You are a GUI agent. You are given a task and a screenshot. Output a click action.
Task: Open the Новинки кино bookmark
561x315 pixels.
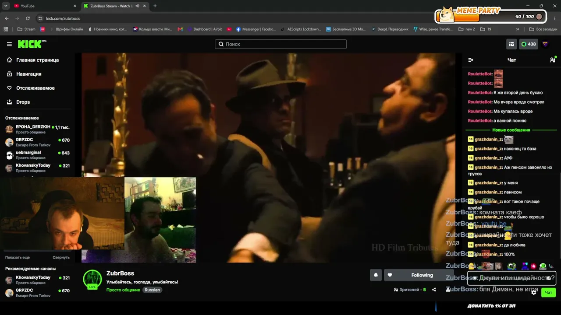[x=107, y=29]
